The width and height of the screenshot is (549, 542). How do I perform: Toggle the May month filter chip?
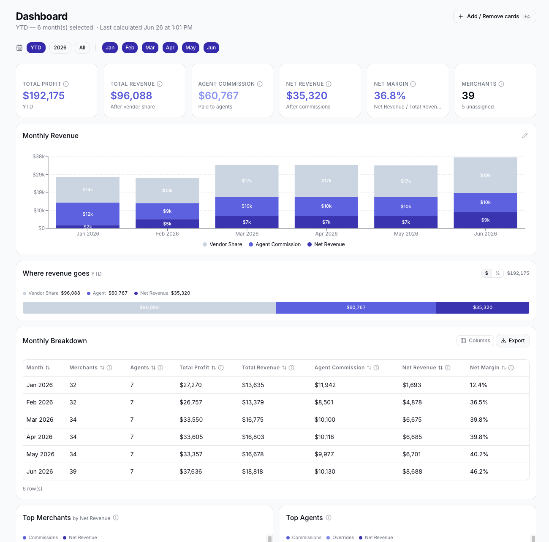click(x=190, y=48)
